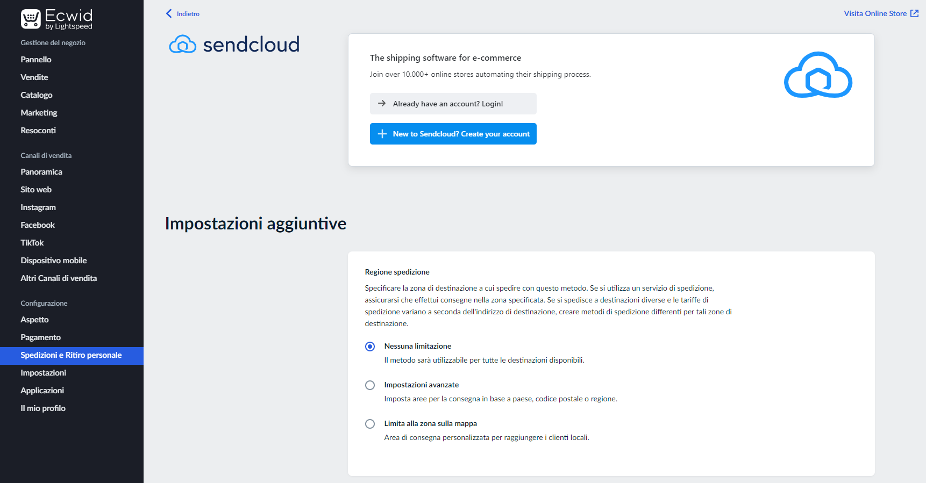Click the Visita Online Store link
The width and height of the screenshot is (926, 483).
click(x=875, y=13)
